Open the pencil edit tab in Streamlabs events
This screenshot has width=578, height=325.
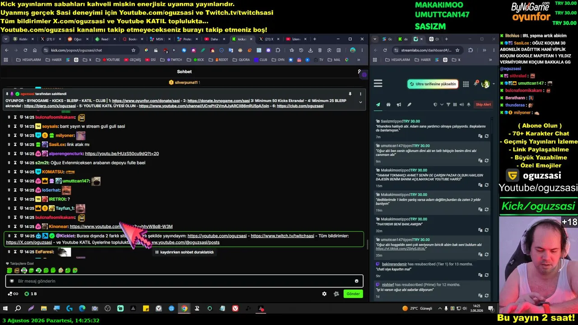point(409,105)
